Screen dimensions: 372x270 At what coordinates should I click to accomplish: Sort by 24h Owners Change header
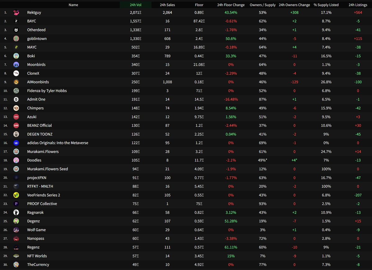[x=294, y=5]
